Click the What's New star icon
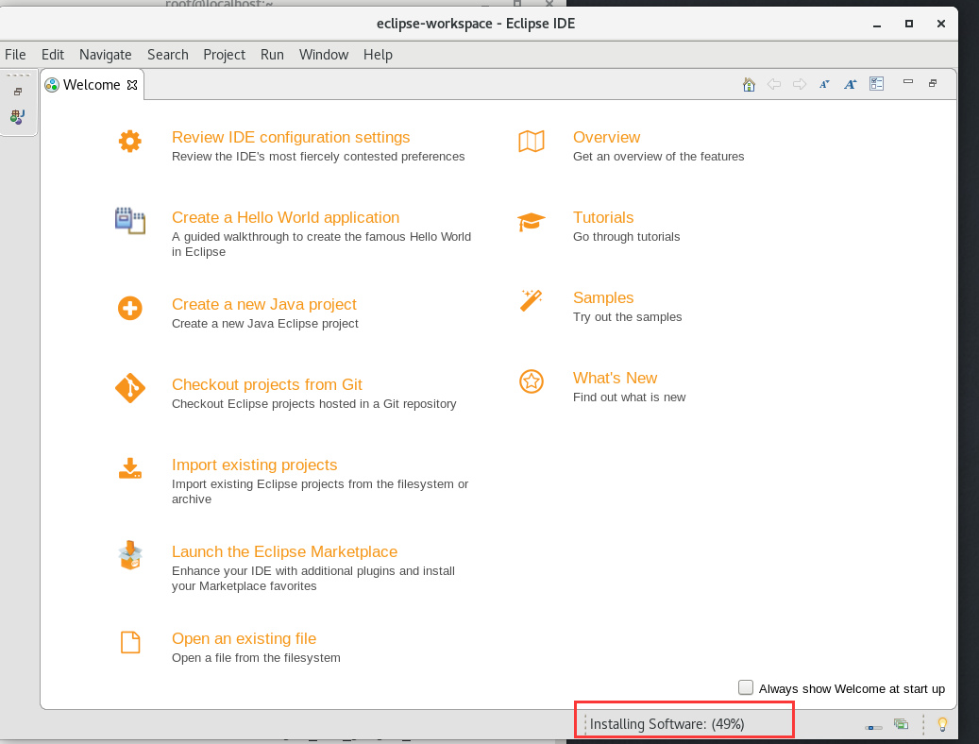Image resolution: width=979 pixels, height=744 pixels. 532,381
